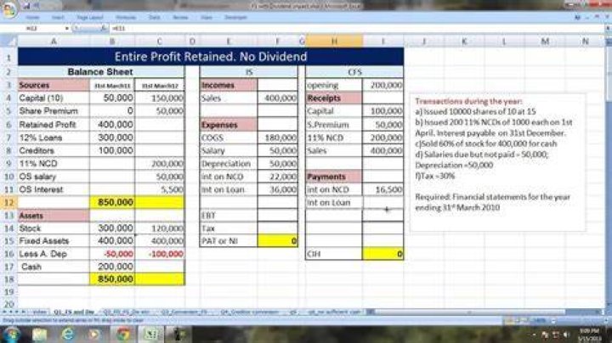
Task: Click the title 'Entire Profit Retained. No Dividend'
Action: [x=211, y=57]
